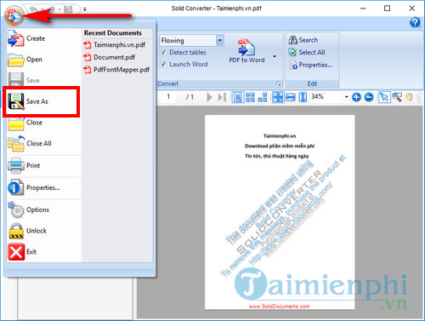Expand the PDF to Word dropdown arrow

coord(275,56)
